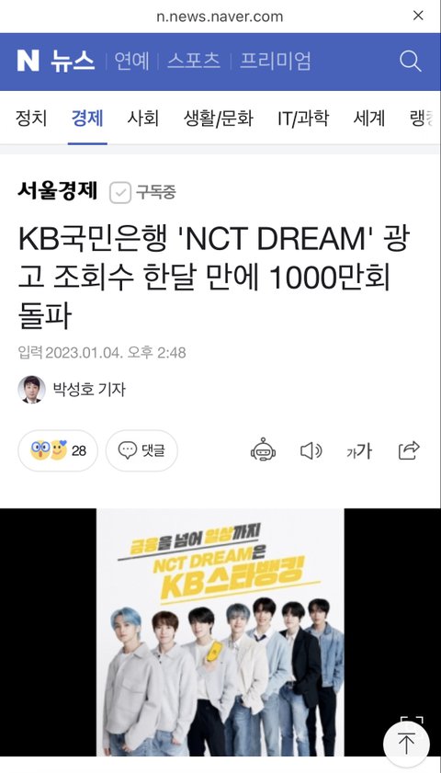The height and width of the screenshot is (773, 441).
Task: Open the 생활/문화 tab
Action: coord(219,119)
